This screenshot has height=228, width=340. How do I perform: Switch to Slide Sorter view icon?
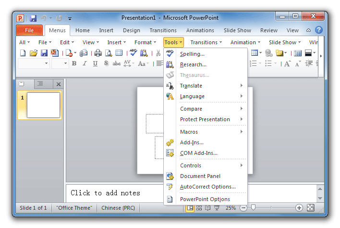click(199, 208)
